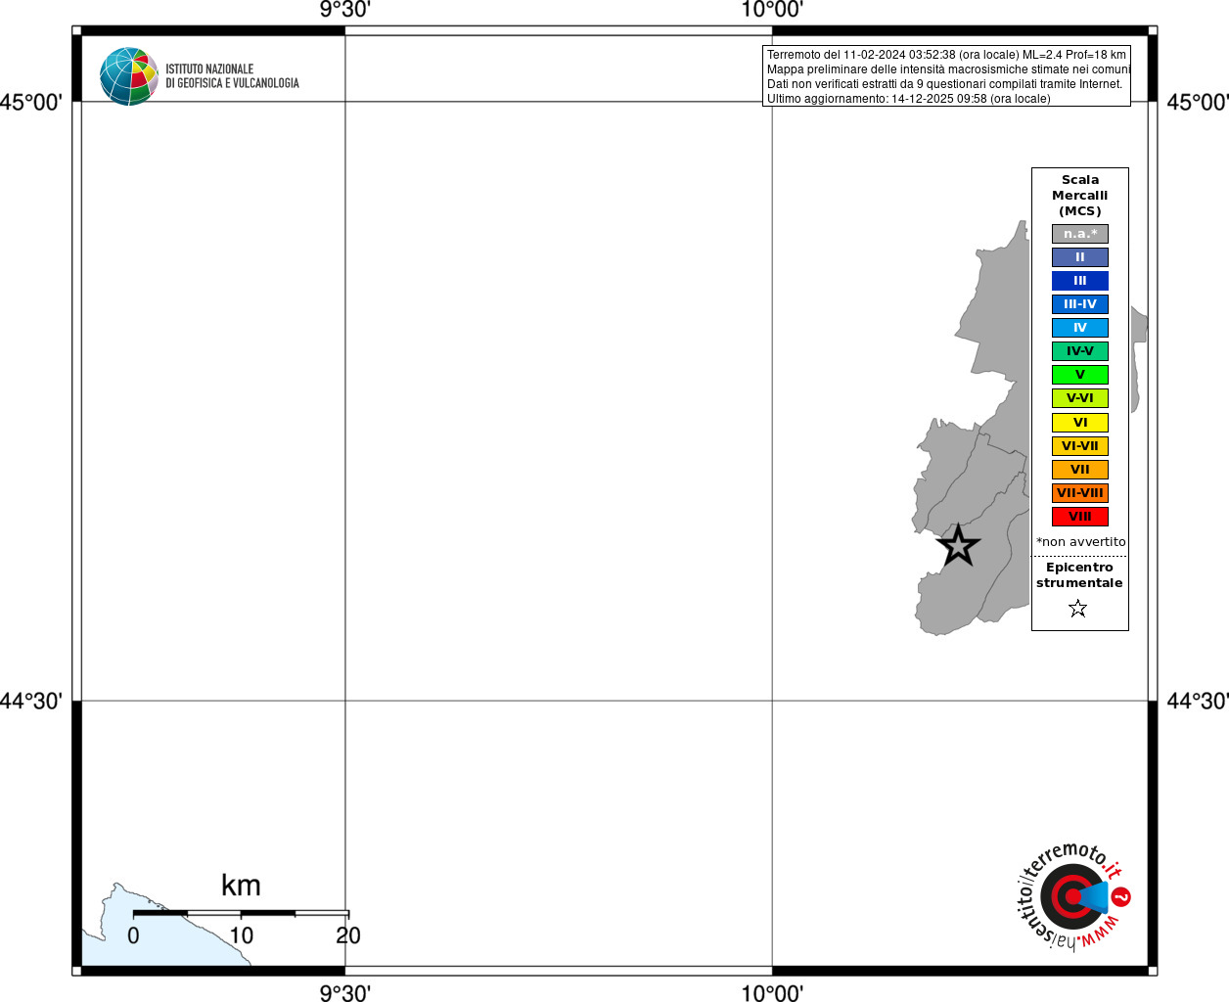Screen dimensions: 1229x1002
Task: Select the green intensity V swatch
Action: coord(1080,375)
